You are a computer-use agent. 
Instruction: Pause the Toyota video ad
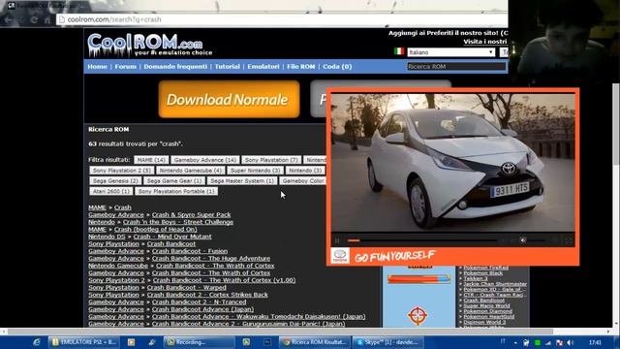pos(337,240)
